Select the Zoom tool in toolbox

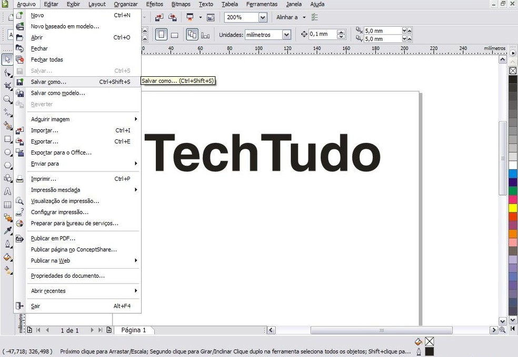pos(7,99)
